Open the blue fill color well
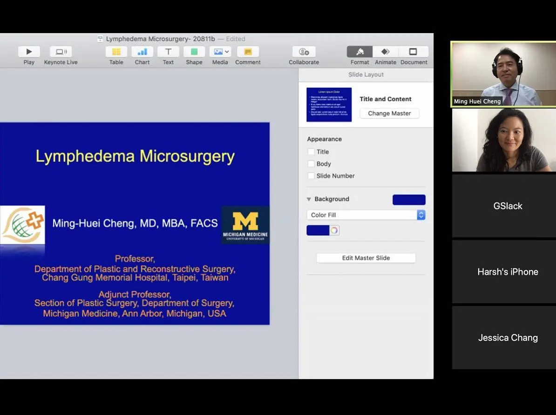Screen dimensions: 556x415 (x=318, y=230)
